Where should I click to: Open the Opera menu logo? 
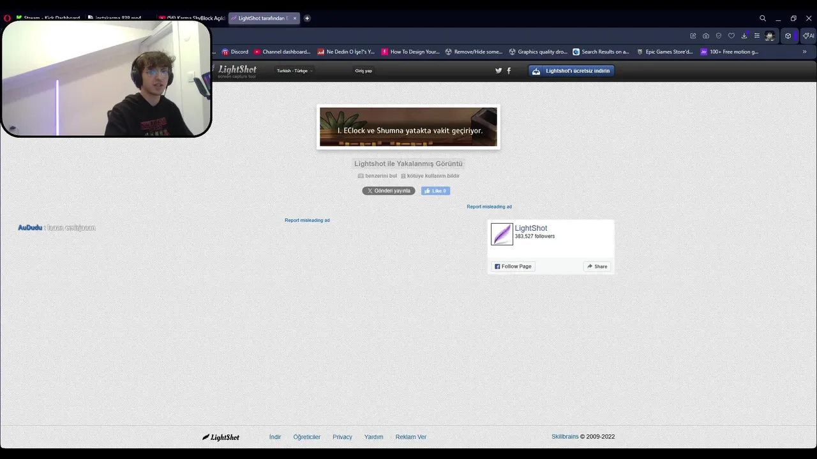point(7,18)
